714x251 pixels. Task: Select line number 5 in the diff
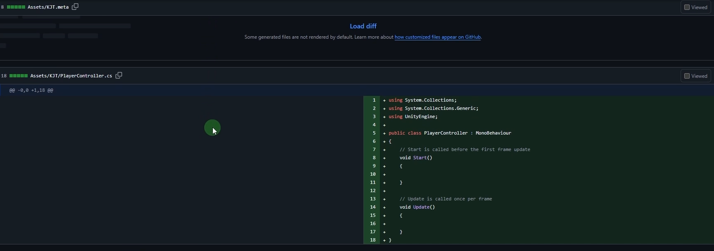[x=372, y=133]
